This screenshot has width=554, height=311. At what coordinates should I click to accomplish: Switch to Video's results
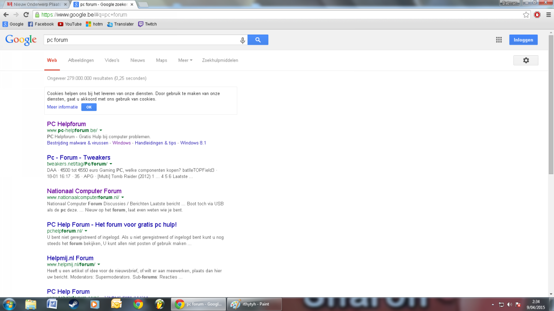(112, 60)
